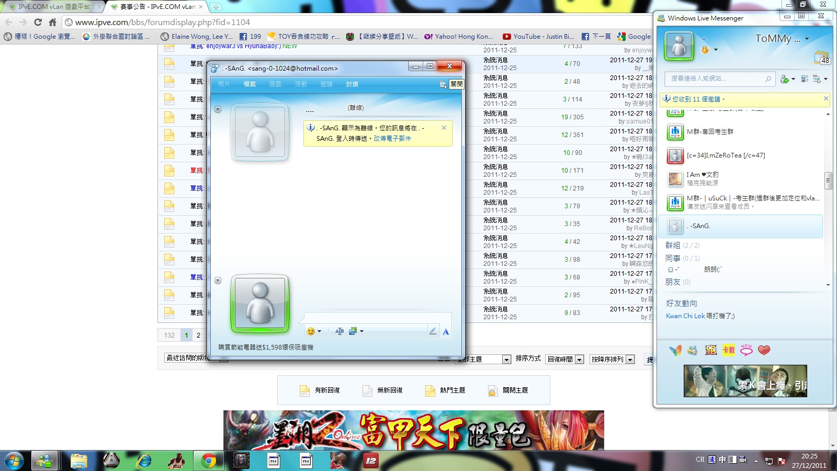
Task: Click the butterfly MSN icon at bottom
Action: click(x=675, y=350)
